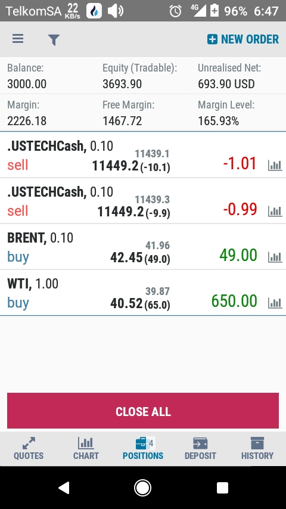This screenshot has height=509, width=286.
Task: Select the POSITIONS tab
Action: pyautogui.click(x=143, y=448)
